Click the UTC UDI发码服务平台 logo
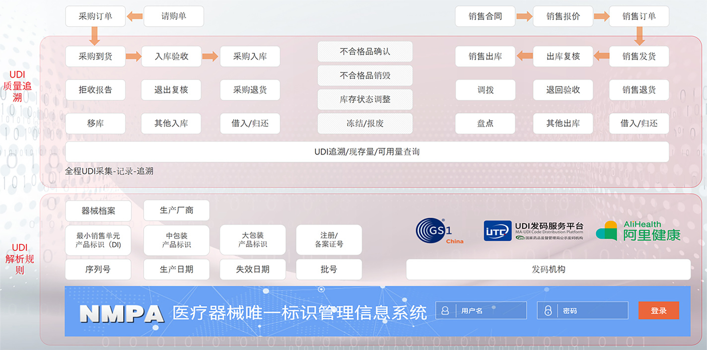The height and width of the screenshot is (350, 707). (533, 231)
